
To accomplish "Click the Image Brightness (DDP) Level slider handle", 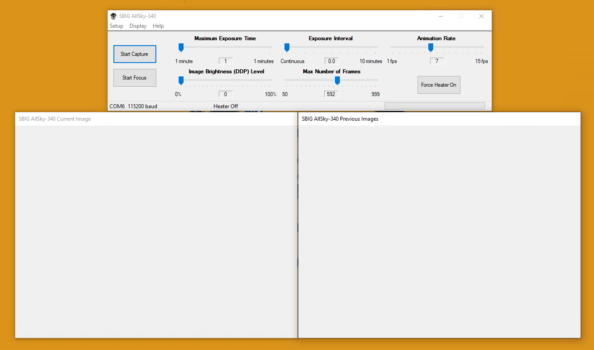I will point(181,80).
